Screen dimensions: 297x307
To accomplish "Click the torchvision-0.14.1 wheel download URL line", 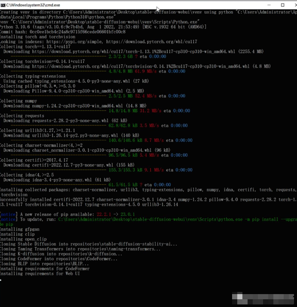I will pos(137,66).
